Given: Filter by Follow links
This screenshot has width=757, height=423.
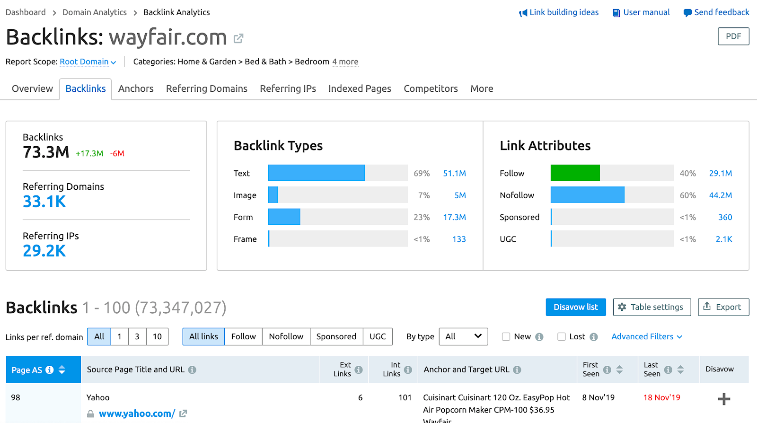Looking at the screenshot, I should click(x=243, y=336).
